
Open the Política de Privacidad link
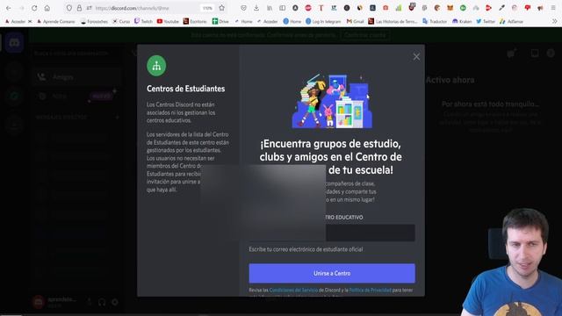pos(371,290)
